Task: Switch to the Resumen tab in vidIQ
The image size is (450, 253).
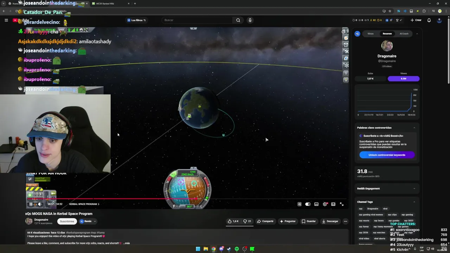Action: tap(387, 34)
